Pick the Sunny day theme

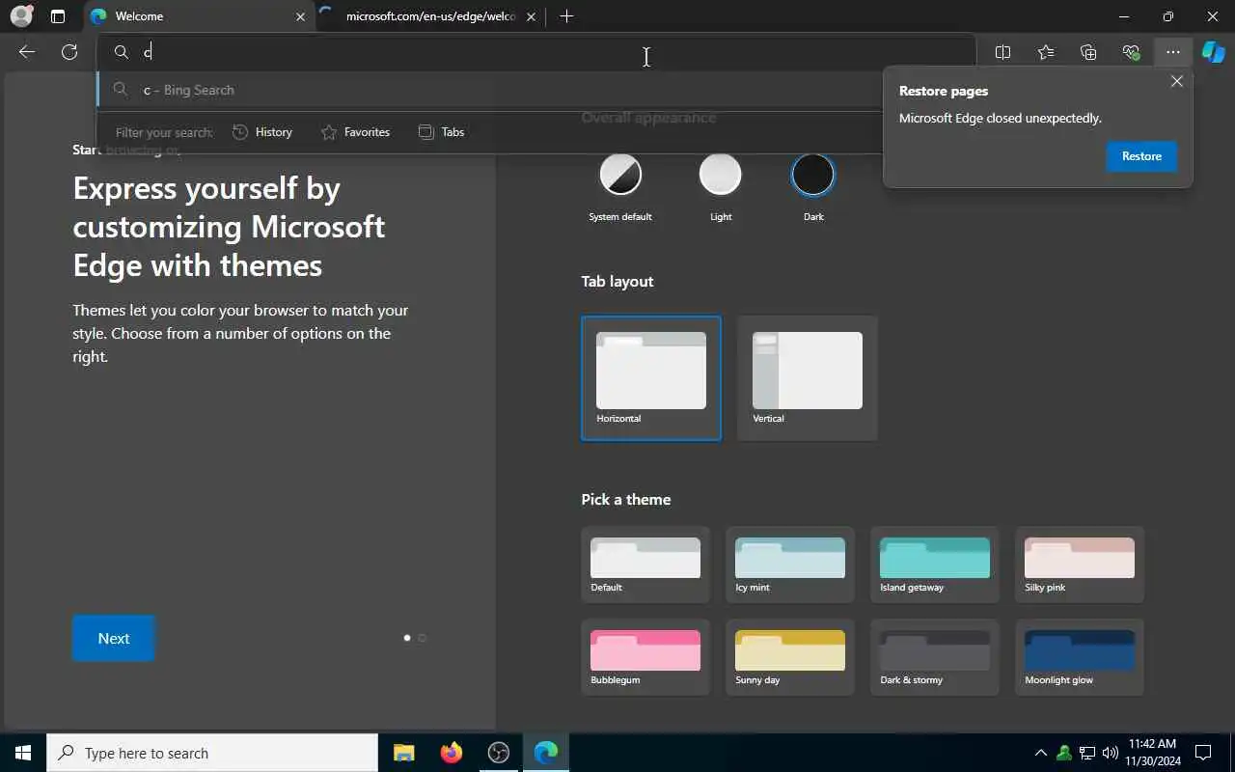tap(790, 657)
